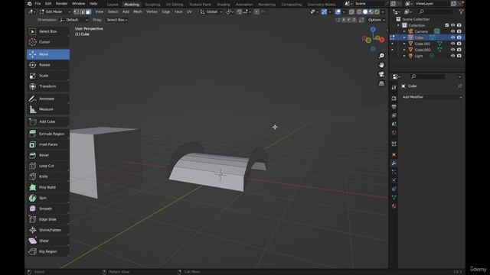Expand the Cube.001 tree item
Image resolution: width=490 pixels, height=275 pixels.
tap(404, 44)
